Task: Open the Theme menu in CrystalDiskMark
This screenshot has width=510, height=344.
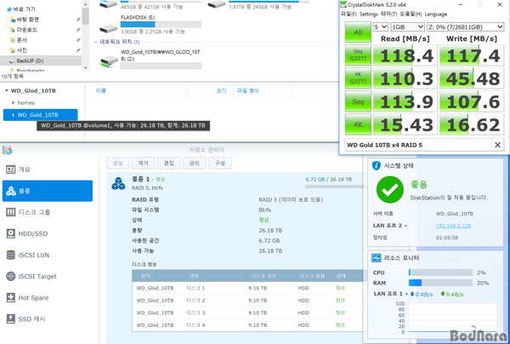Action: pyautogui.click(x=388, y=14)
